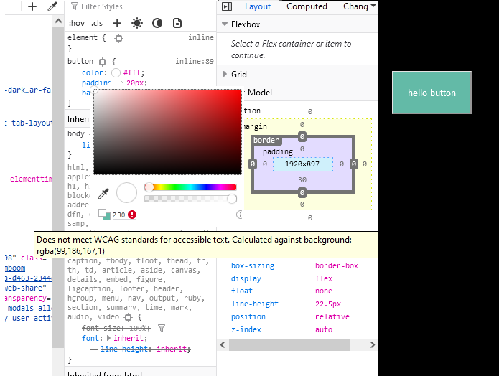Click the hello button

tap(432, 93)
